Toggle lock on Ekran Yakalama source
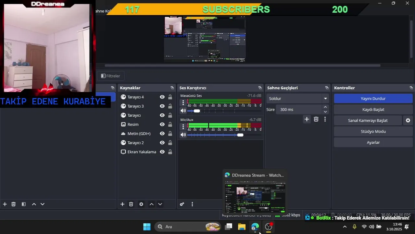Screen dimensions: 415x234 170,151
